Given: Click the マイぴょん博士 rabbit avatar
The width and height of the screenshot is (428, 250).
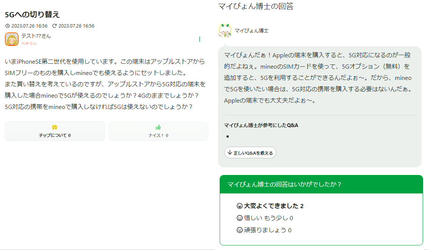Looking at the screenshot, I should pos(225,31).
